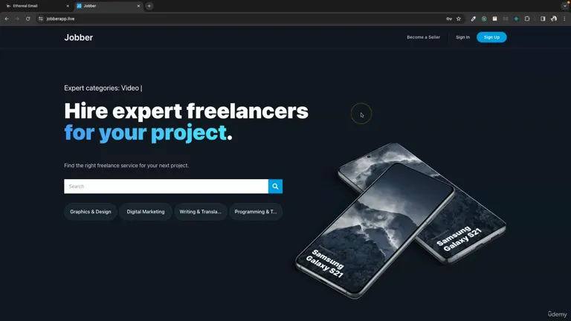This screenshot has width=571, height=321.
Task: Go back to the previous page
Action: coord(7,19)
